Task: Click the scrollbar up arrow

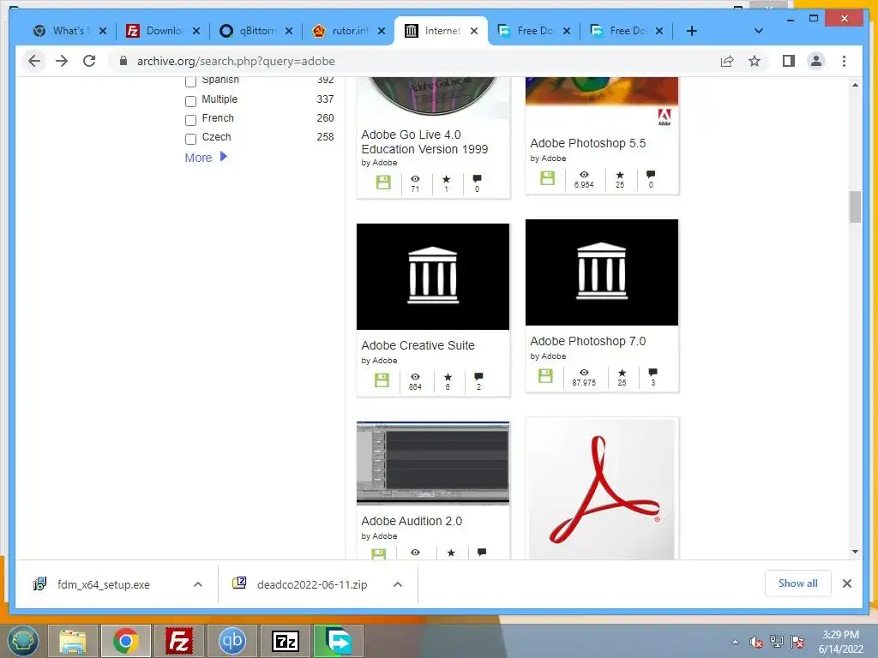Action: (x=855, y=85)
